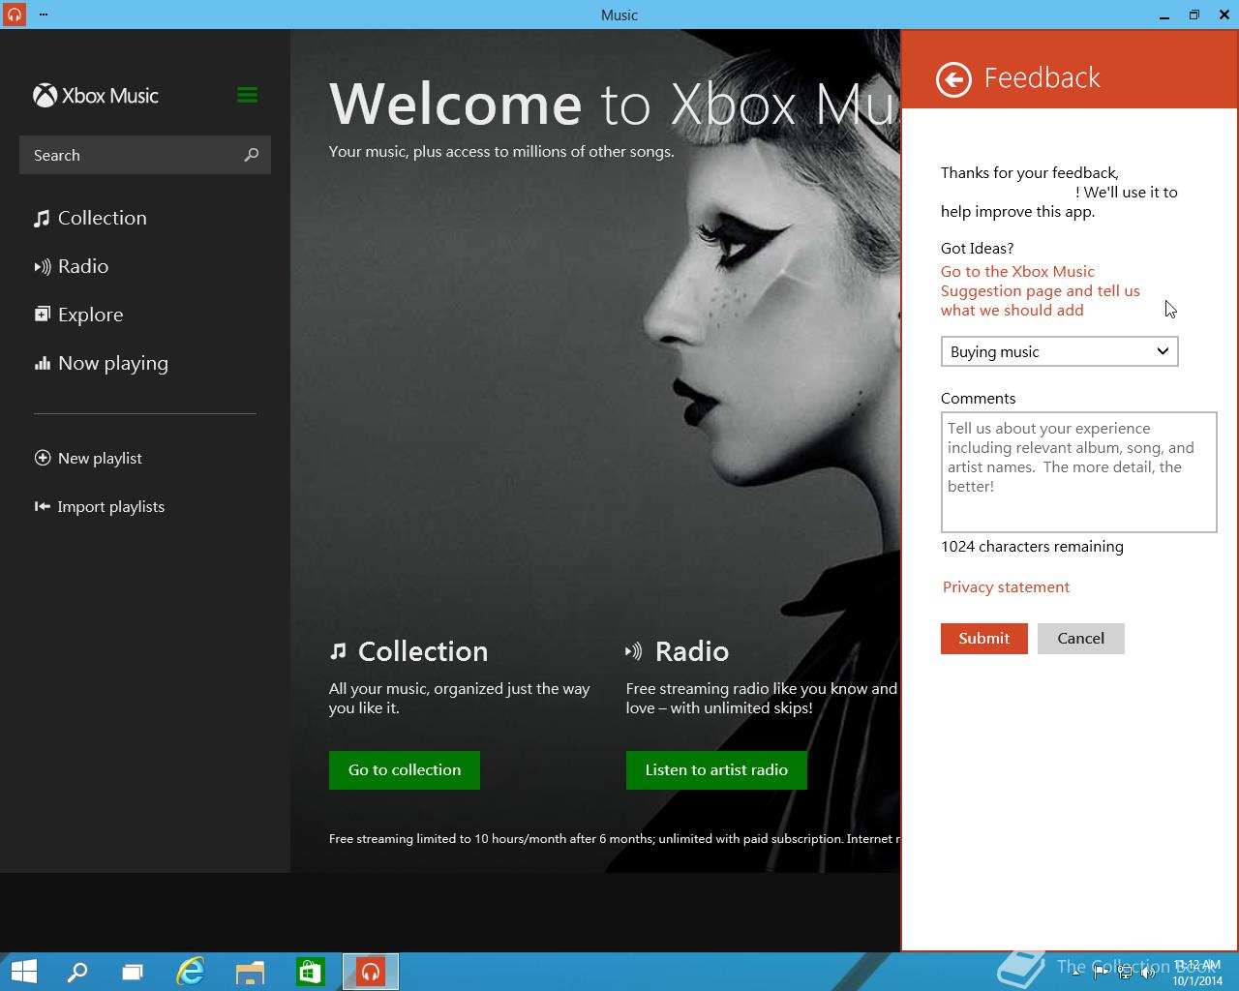1239x991 pixels.
Task: Click the radio waves icon beside Radio heading
Action: tap(634, 651)
